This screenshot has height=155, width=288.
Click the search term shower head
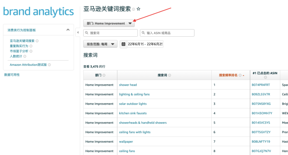[128, 85]
